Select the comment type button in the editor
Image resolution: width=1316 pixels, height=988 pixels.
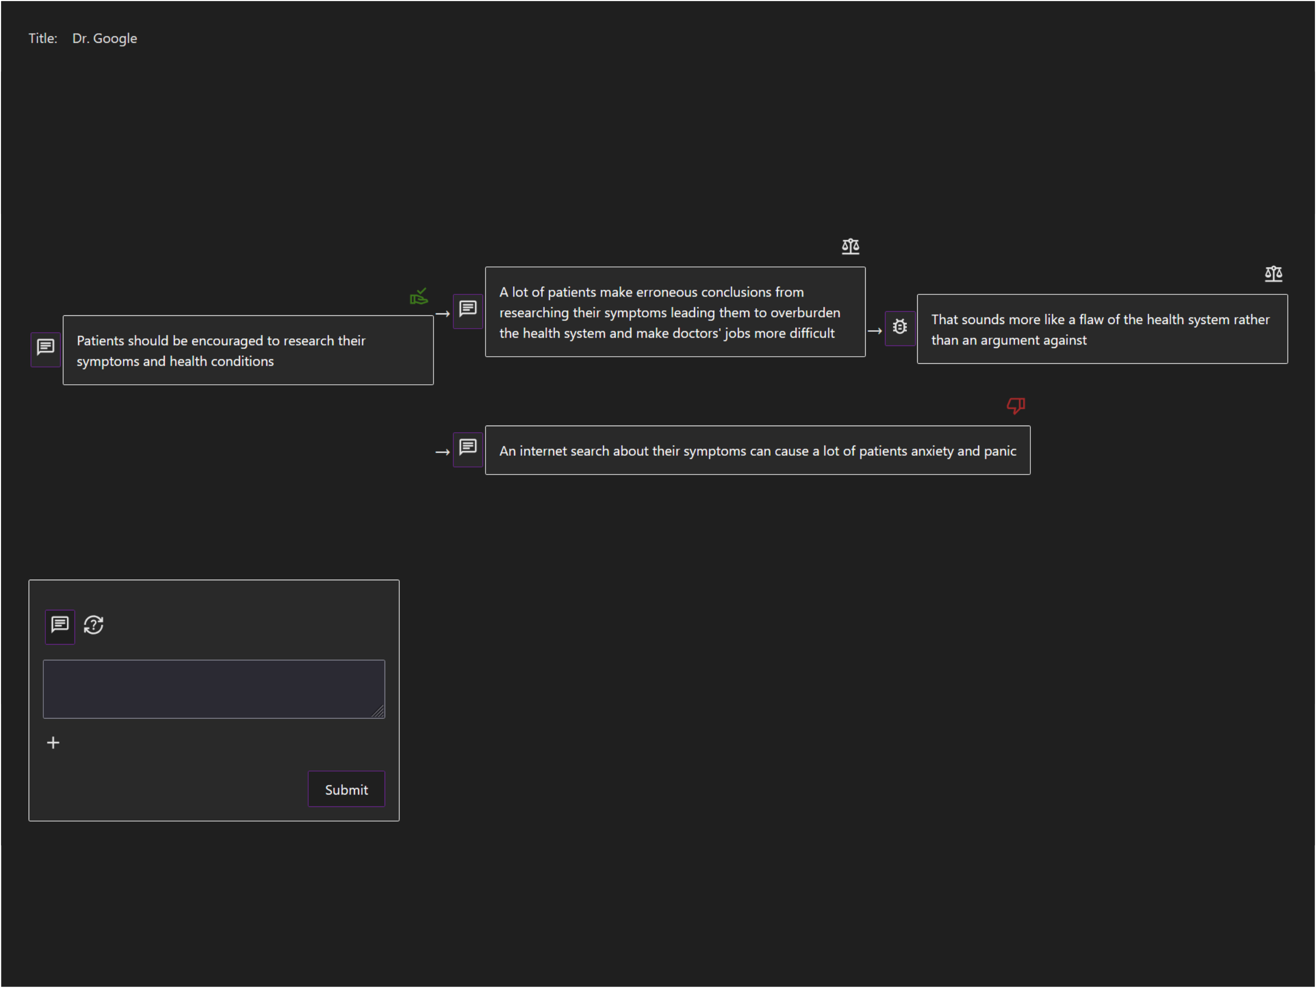coord(60,626)
